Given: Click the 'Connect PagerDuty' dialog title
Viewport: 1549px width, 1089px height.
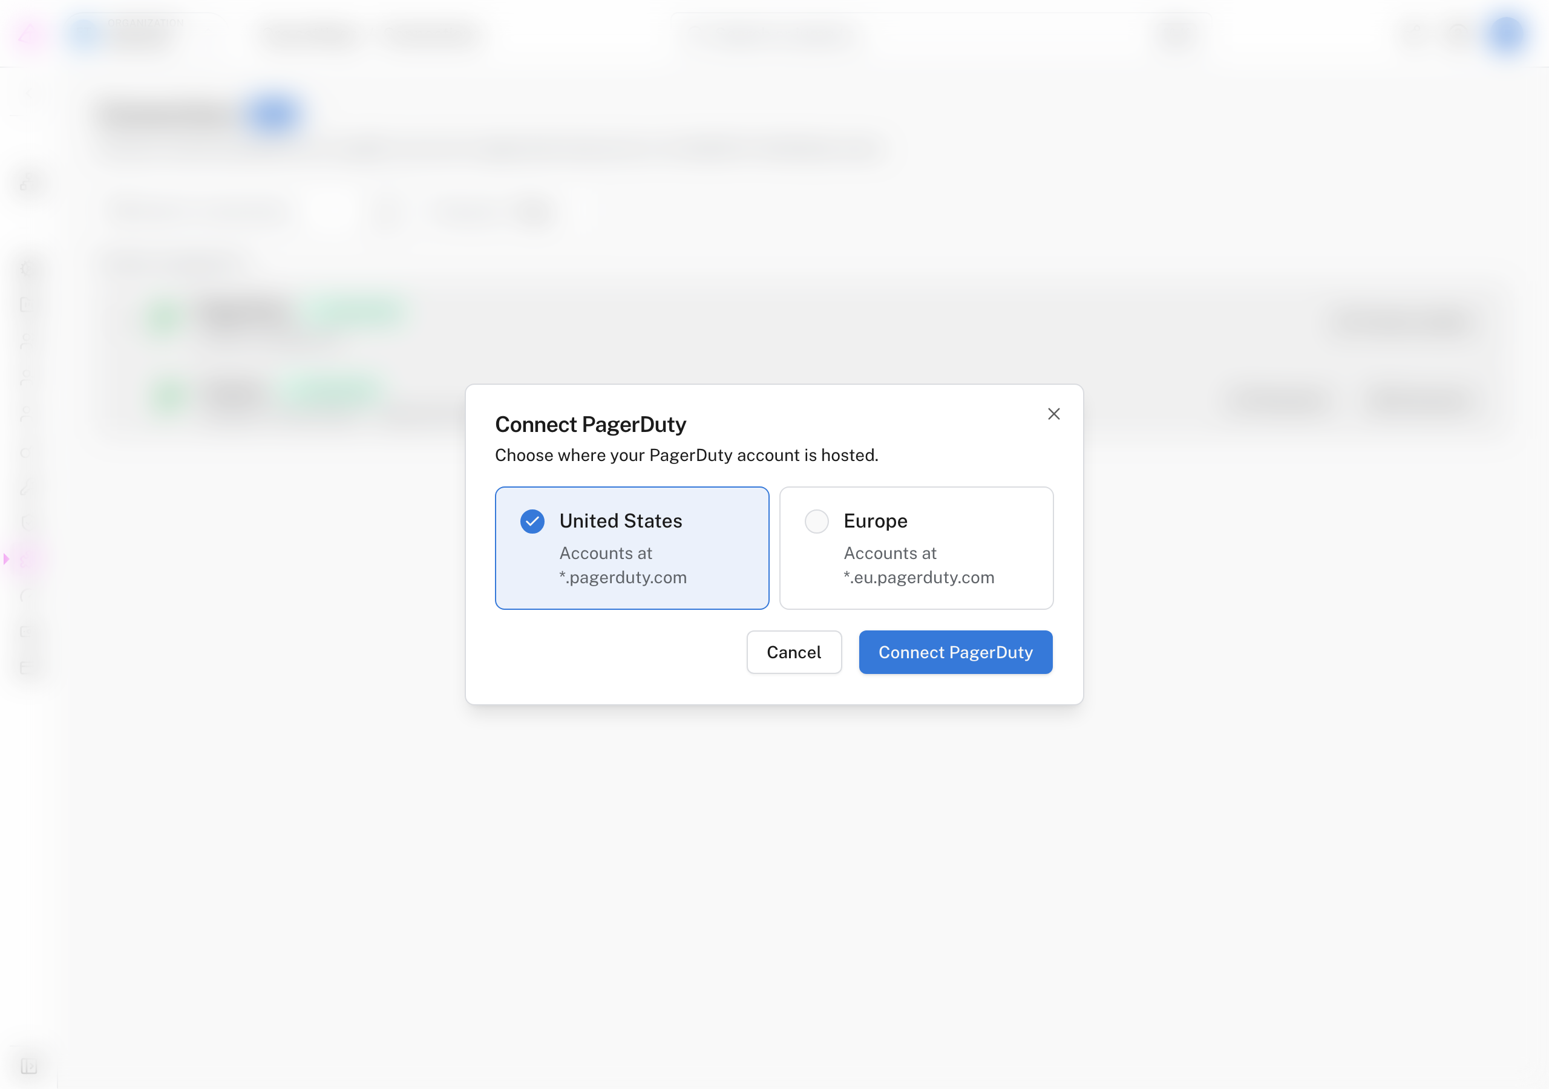Looking at the screenshot, I should tap(591, 424).
